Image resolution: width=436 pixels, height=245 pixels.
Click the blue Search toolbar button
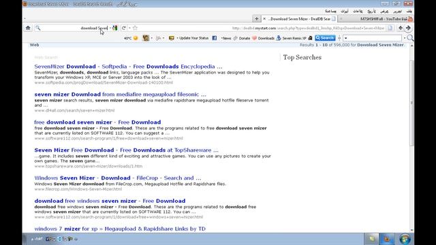pyautogui.click(x=325, y=38)
